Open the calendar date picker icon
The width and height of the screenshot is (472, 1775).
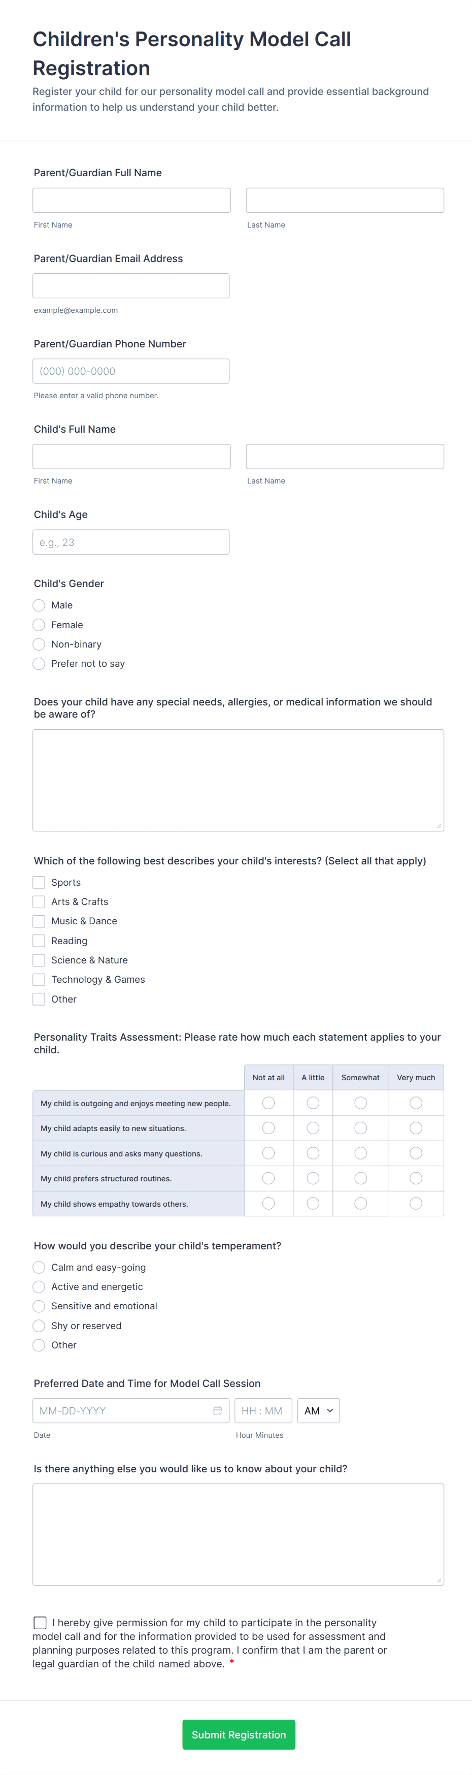pos(218,1410)
